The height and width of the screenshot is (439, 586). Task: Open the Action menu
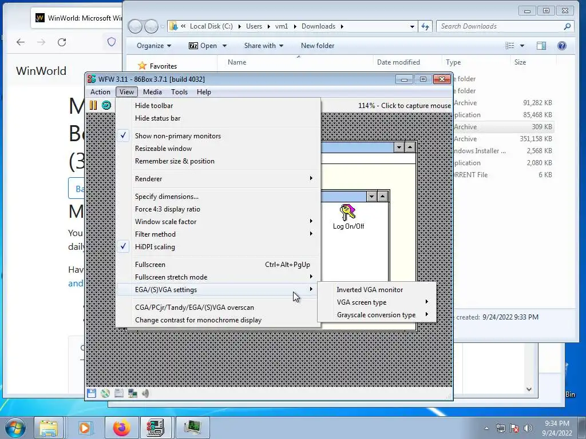point(100,92)
